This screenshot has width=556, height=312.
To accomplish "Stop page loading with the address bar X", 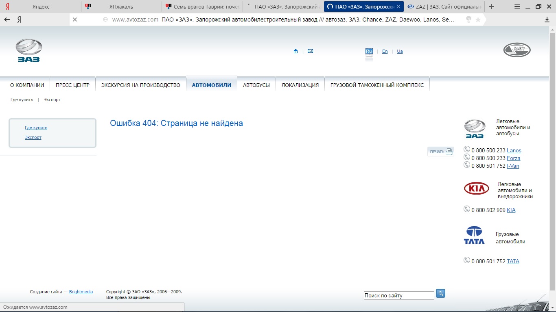I will click(75, 19).
